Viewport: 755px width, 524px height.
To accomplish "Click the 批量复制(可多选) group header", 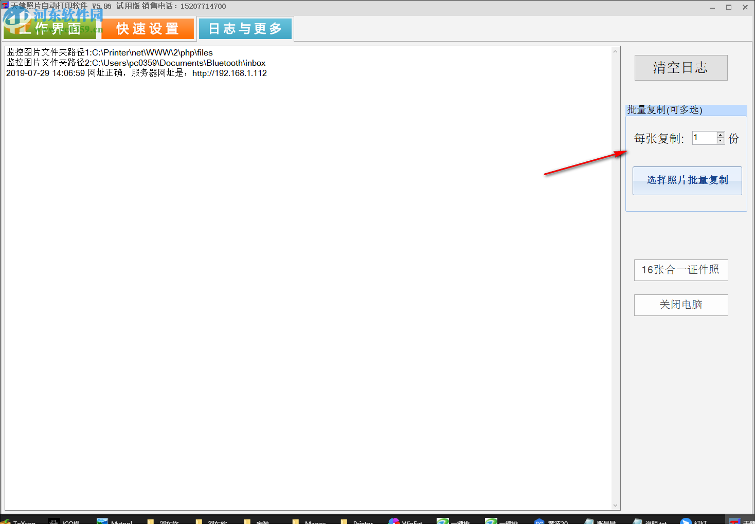I will pos(686,110).
